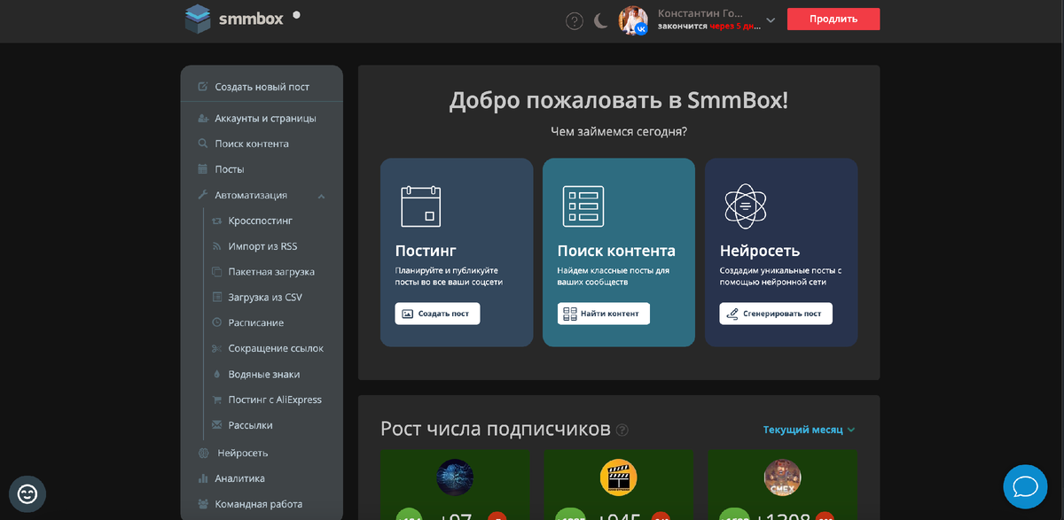The width and height of the screenshot is (1064, 520).
Task: Open Поиск контента in the sidebar
Action: point(252,144)
